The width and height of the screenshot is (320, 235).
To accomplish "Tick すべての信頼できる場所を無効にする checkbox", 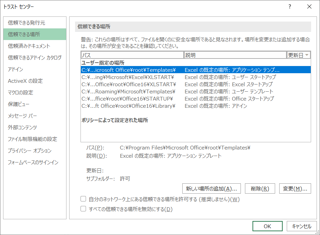I will (x=83, y=209).
